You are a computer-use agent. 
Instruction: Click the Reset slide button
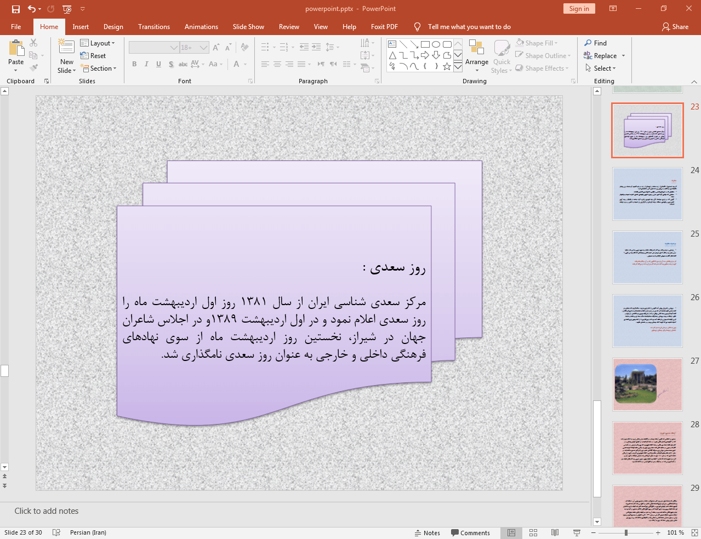click(x=93, y=55)
